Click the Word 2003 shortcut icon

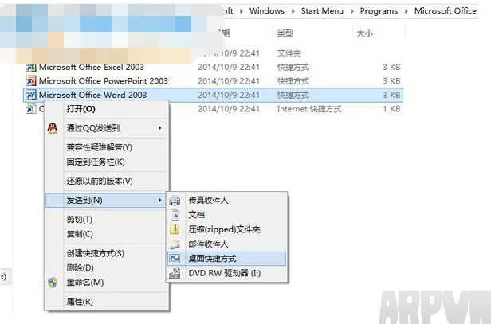click(x=30, y=95)
